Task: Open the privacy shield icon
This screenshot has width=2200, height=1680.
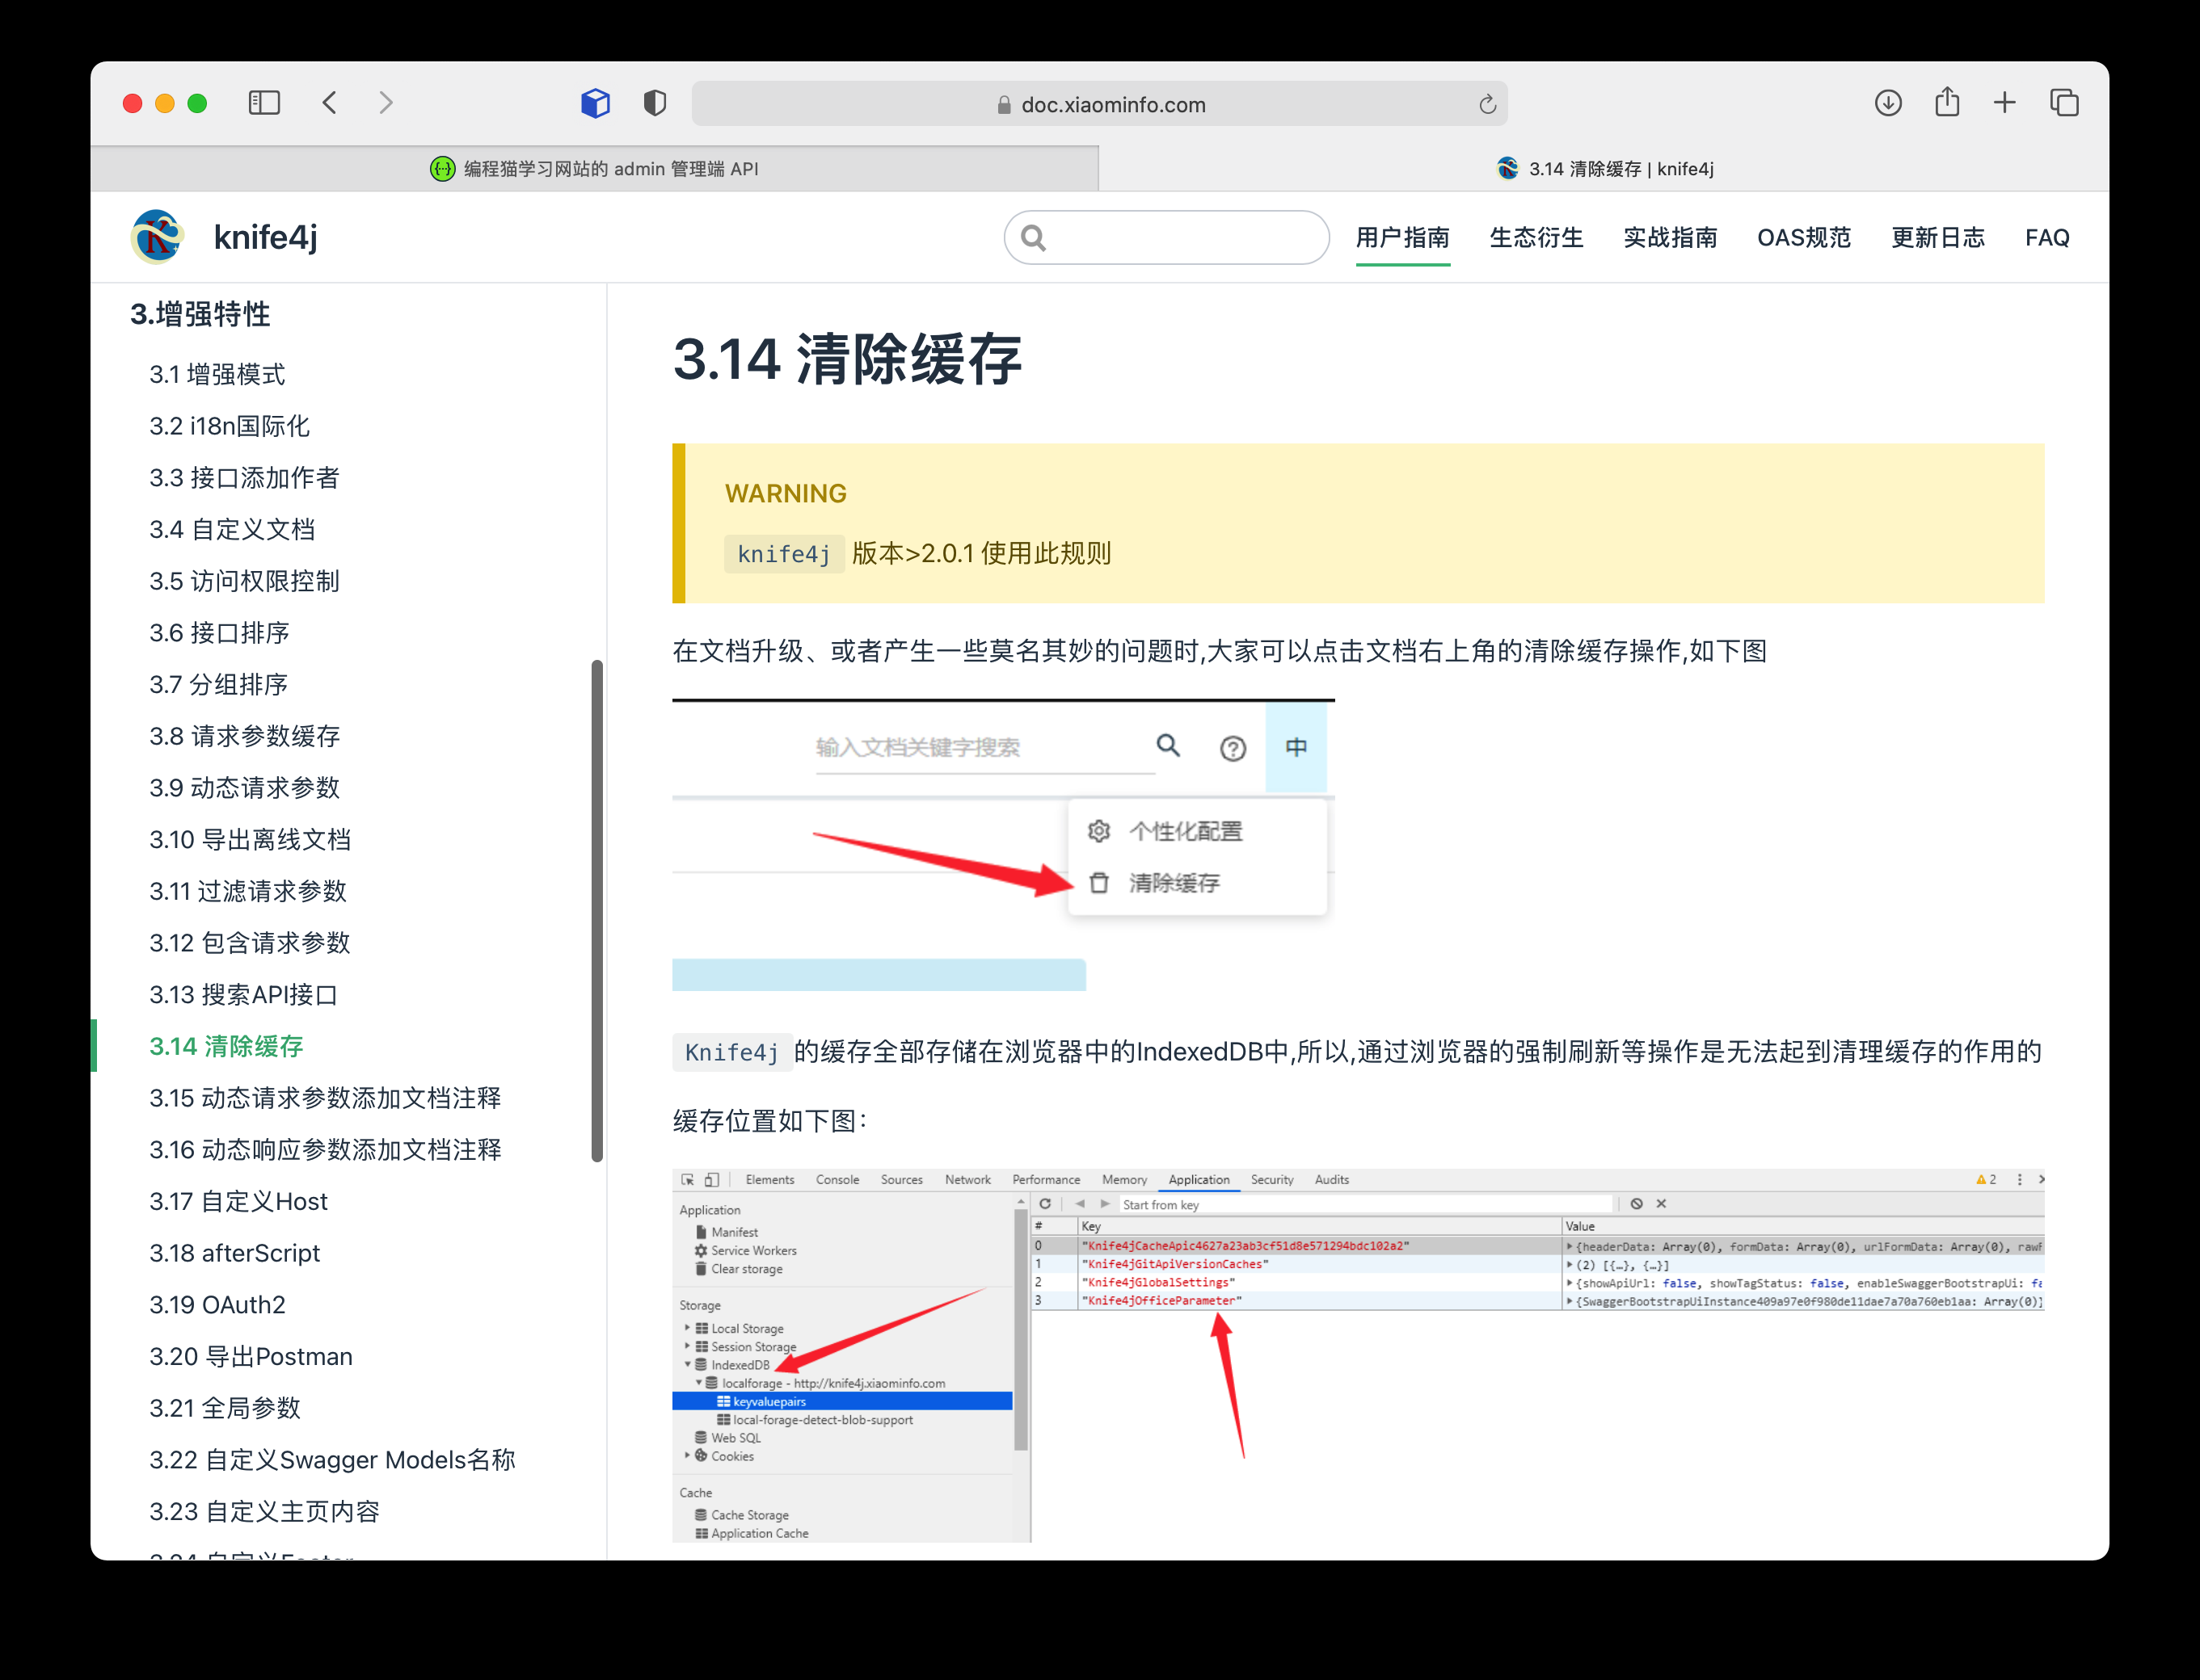Action: [x=655, y=103]
